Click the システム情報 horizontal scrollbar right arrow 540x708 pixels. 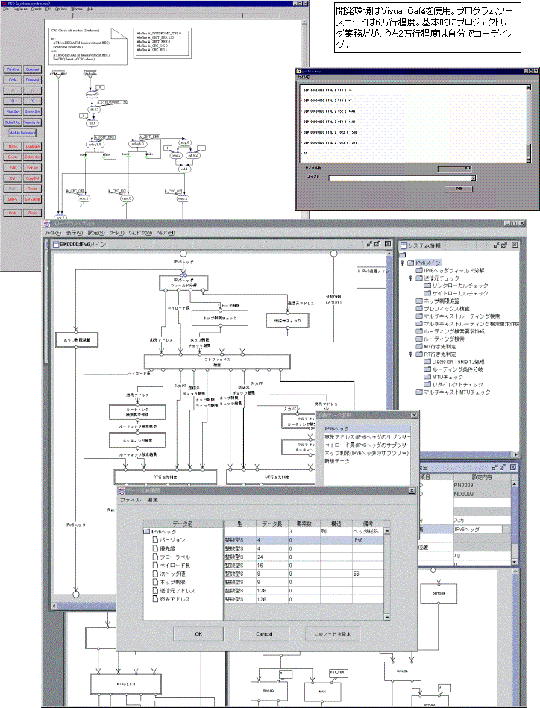click(x=516, y=454)
